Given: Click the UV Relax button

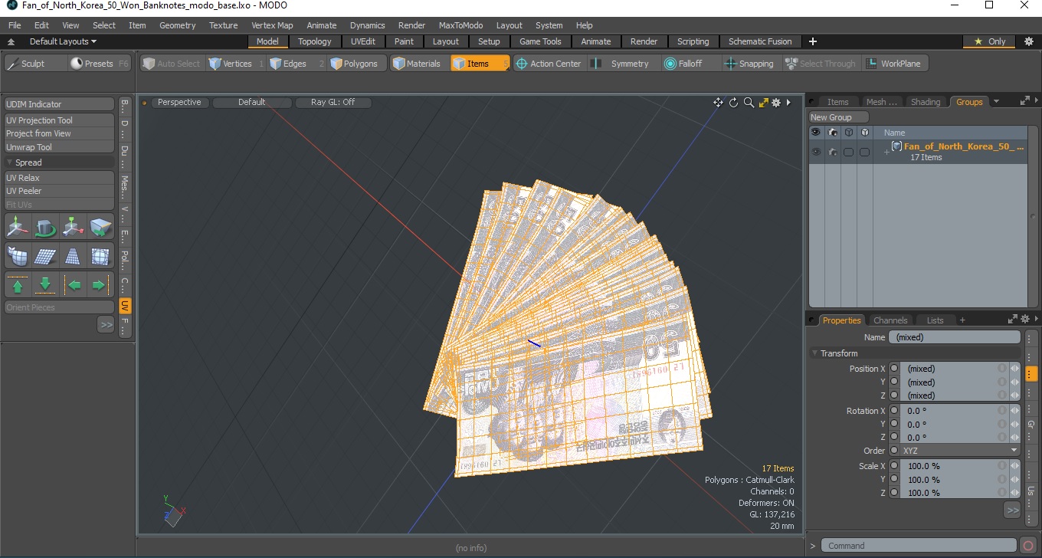Looking at the screenshot, I should 59,178.
